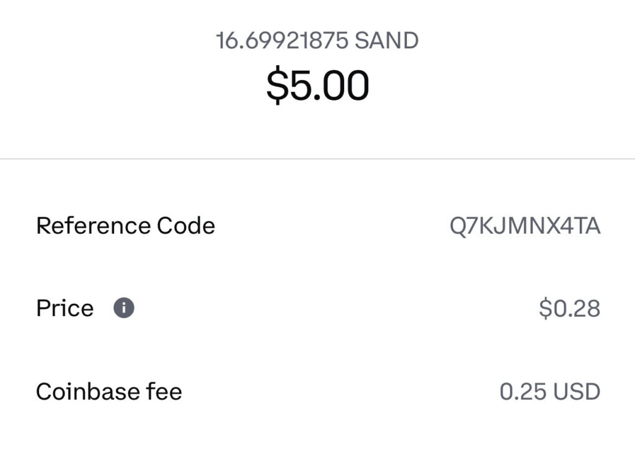The image size is (635, 452).
Task: Click the Price label
Action: click(64, 308)
